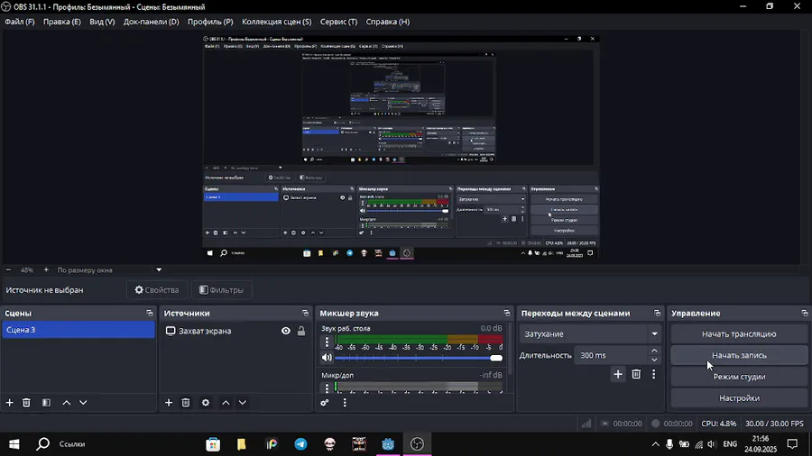Pop out the Переходы между сценами panel
The height and width of the screenshot is (456, 812).
(x=657, y=313)
